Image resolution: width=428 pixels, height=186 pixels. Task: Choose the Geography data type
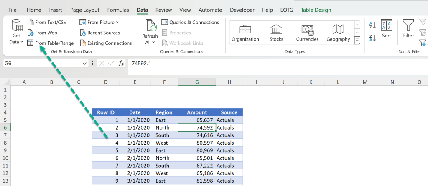pos(338,33)
